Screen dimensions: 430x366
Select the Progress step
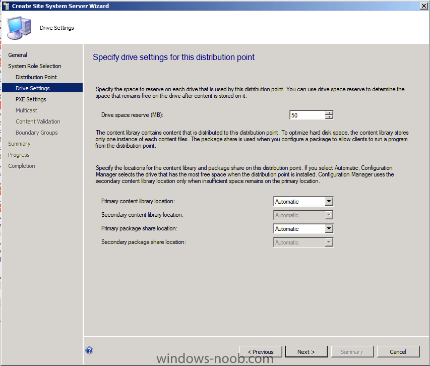(19, 155)
